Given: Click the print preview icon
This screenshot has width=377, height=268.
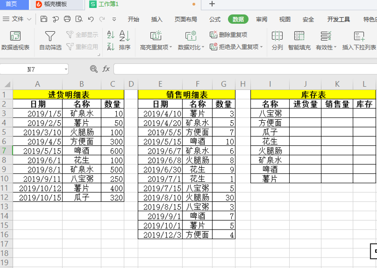Looking at the screenshot, I should (x=79, y=19).
